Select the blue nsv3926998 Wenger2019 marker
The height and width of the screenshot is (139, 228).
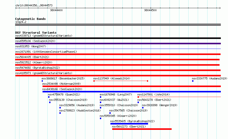pos(143,108)
